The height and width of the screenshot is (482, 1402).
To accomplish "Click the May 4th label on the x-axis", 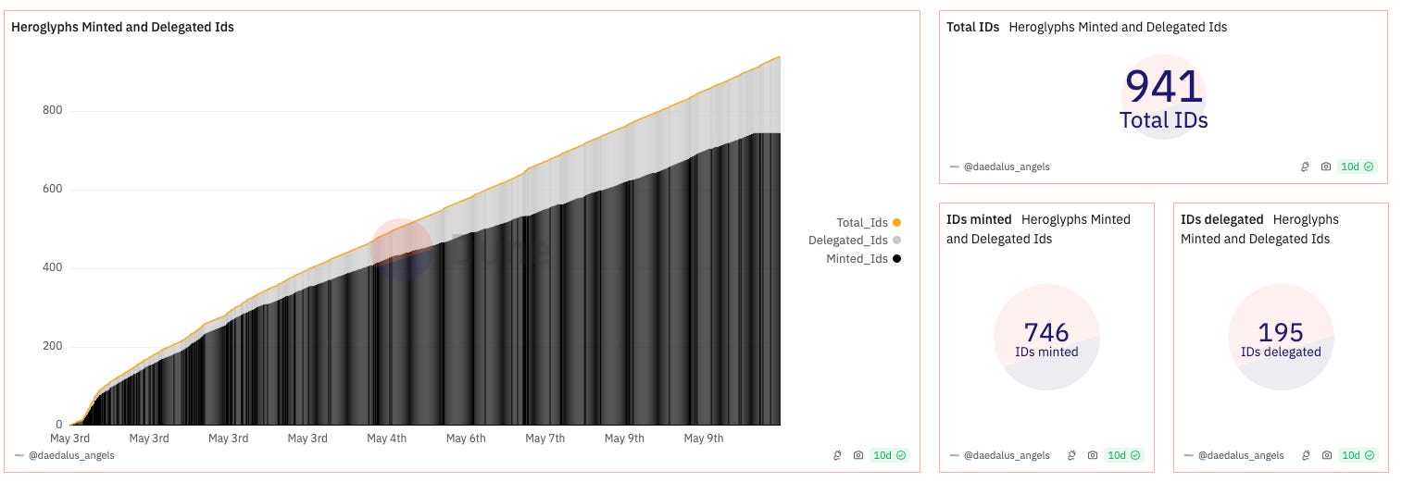I will pos(386,438).
